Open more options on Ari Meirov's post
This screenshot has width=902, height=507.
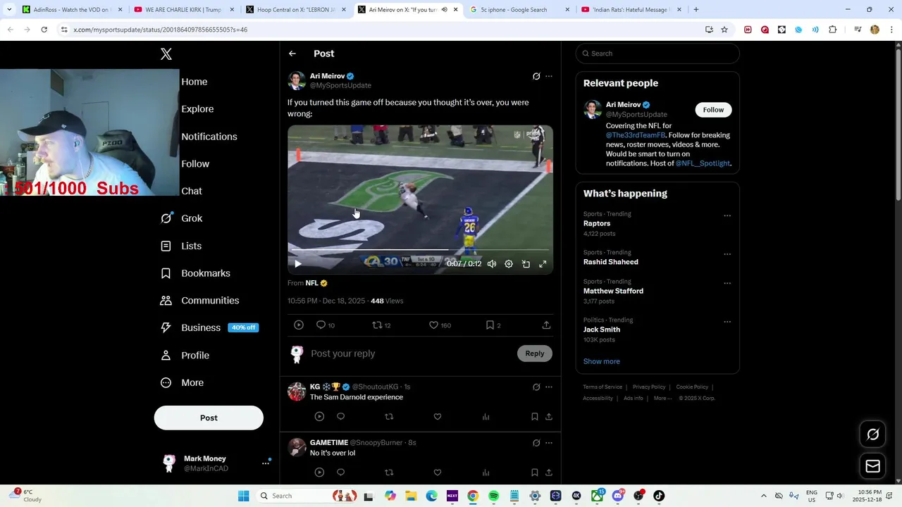(549, 76)
